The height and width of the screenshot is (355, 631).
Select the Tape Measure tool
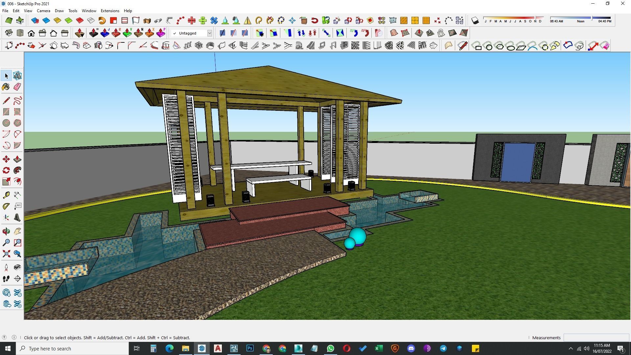[x=6, y=195]
